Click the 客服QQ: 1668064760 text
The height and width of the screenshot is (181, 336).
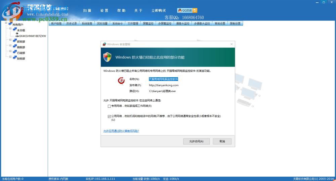coord(184,17)
